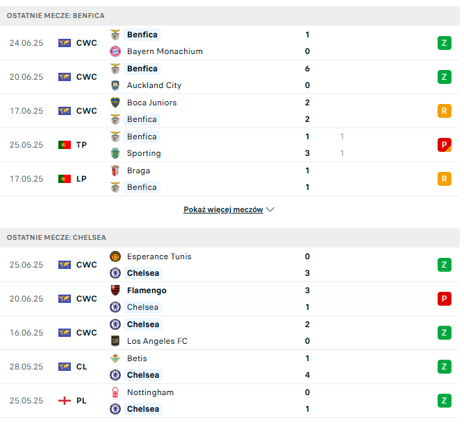Click red P badge for Benfica–Sporting match
This screenshot has height=427, width=464.
(445, 145)
